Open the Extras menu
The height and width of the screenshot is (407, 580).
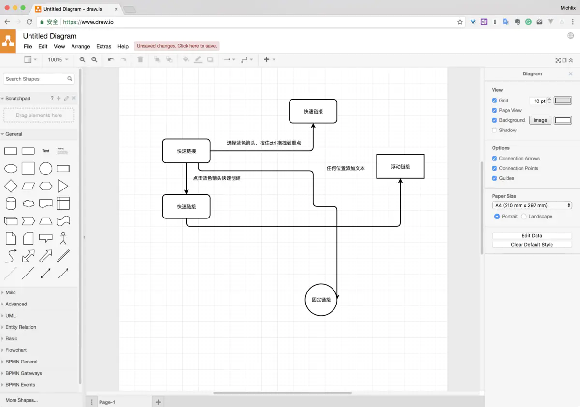103,46
